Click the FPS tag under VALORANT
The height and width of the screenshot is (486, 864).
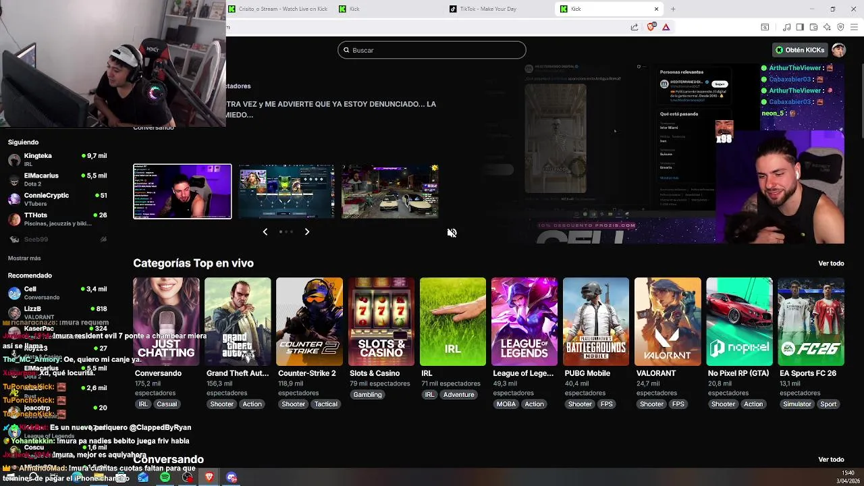pos(678,404)
